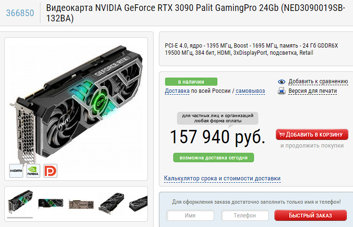
Task: Open the main graphics card product image
Action: [77, 104]
